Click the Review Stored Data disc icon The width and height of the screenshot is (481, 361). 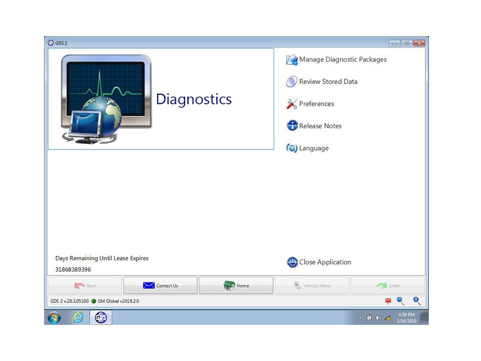pos(292,82)
